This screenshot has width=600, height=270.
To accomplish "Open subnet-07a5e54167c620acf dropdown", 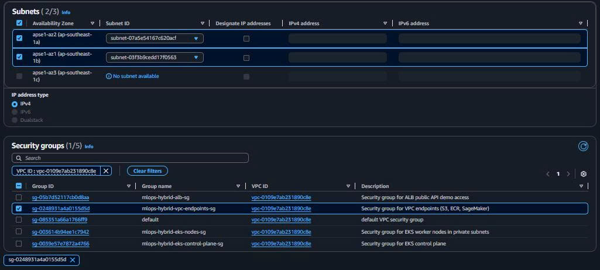I will tap(155, 39).
